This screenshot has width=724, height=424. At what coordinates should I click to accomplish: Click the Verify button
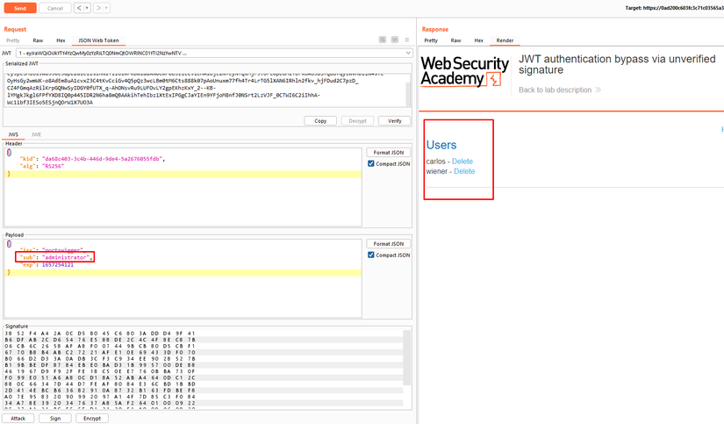394,120
